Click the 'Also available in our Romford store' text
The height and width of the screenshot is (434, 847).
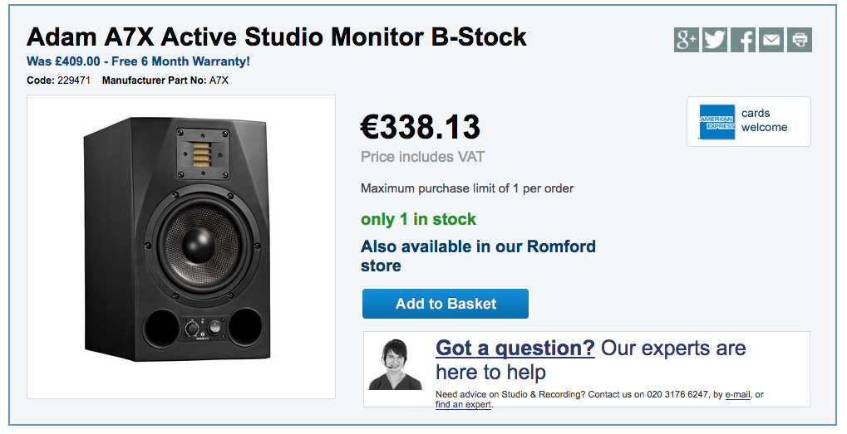[478, 256]
